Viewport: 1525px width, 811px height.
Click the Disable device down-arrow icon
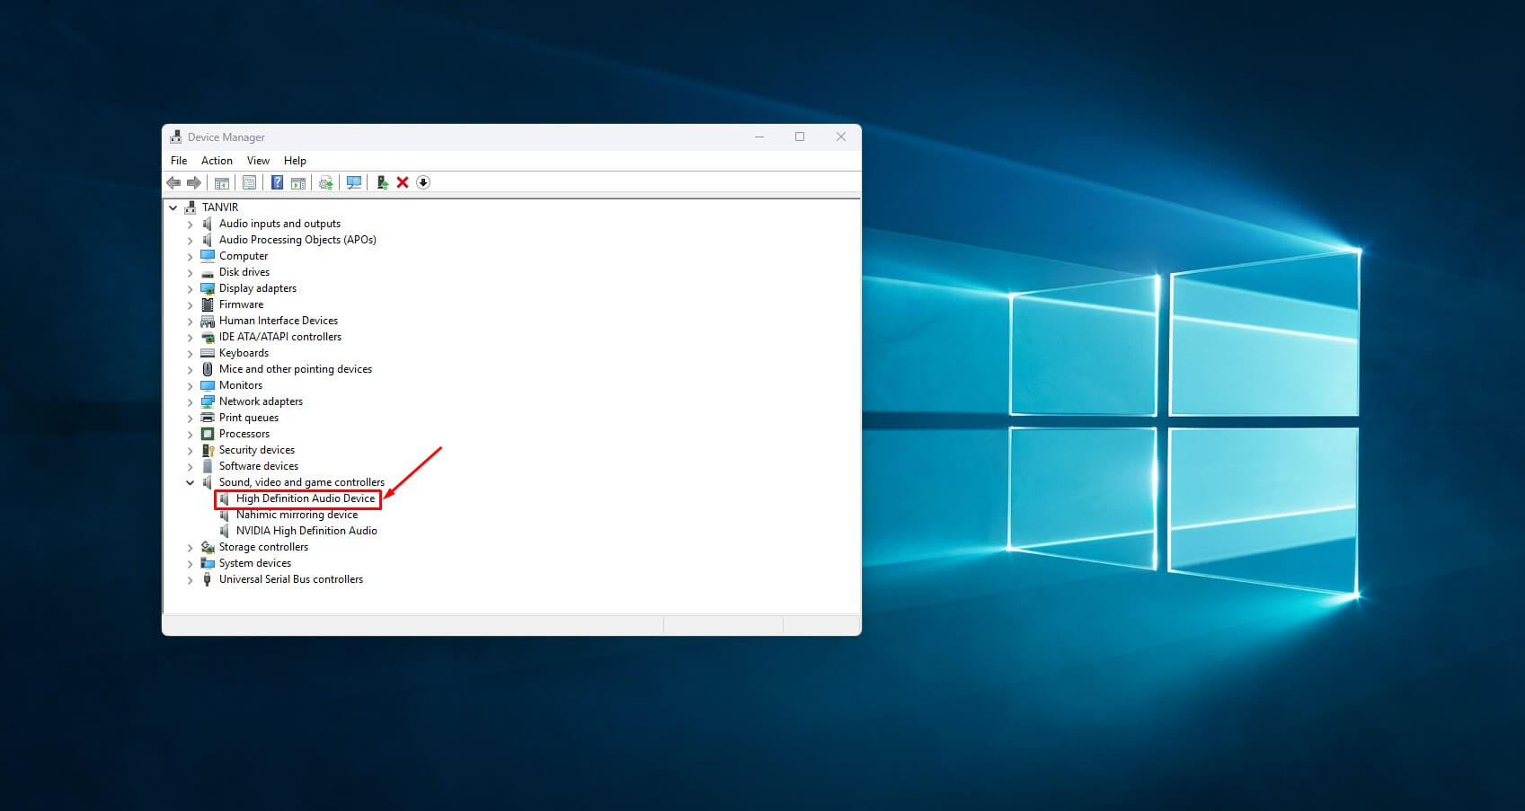[423, 182]
